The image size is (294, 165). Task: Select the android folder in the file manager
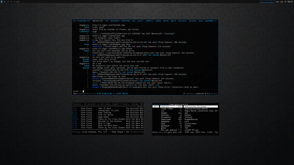[171, 107]
